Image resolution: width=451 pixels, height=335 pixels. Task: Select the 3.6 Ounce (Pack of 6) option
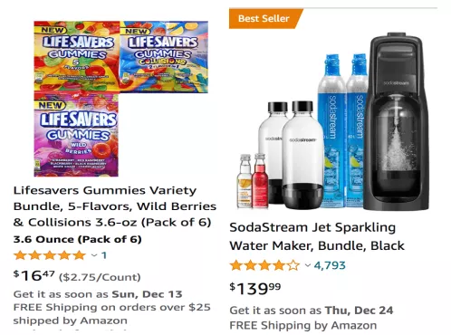[78, 239]
